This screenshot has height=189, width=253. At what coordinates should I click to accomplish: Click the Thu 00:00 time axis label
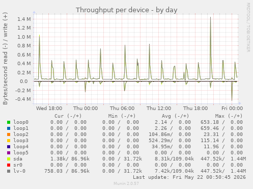[86, 109]
